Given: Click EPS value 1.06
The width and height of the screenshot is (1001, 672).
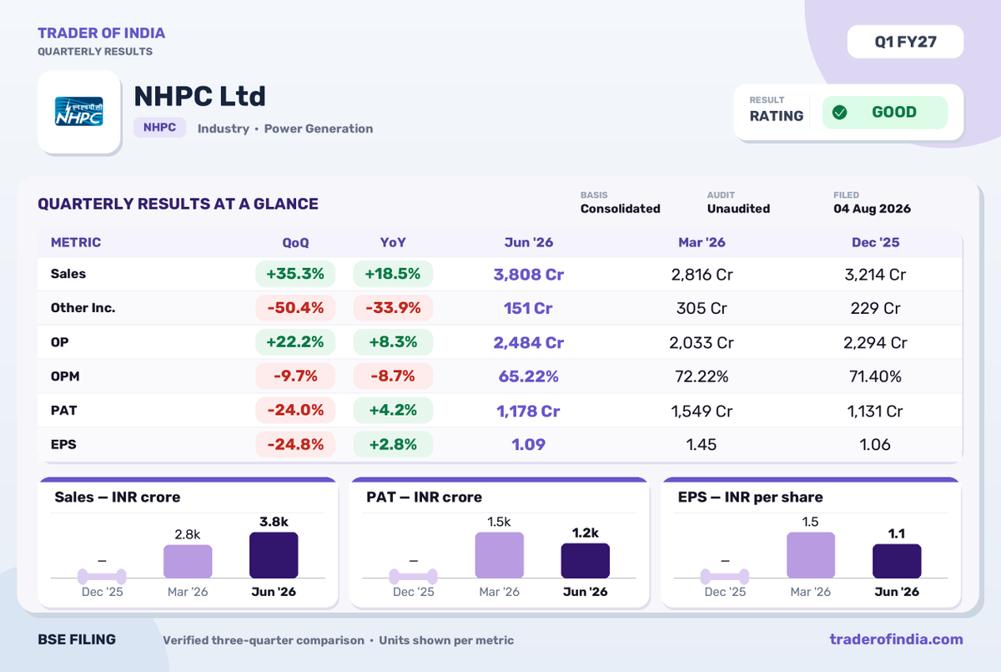Looking at the screenshot, I should pos(875,445).
